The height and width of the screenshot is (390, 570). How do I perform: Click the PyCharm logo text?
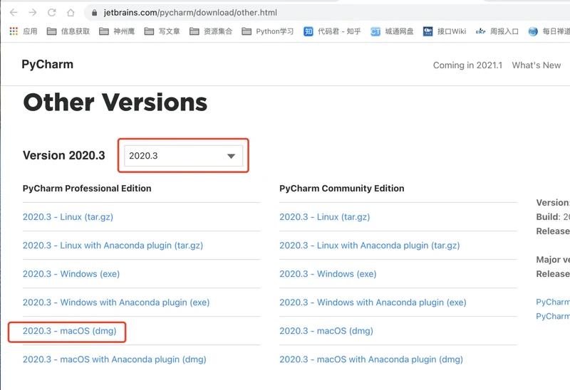[47, 64]
